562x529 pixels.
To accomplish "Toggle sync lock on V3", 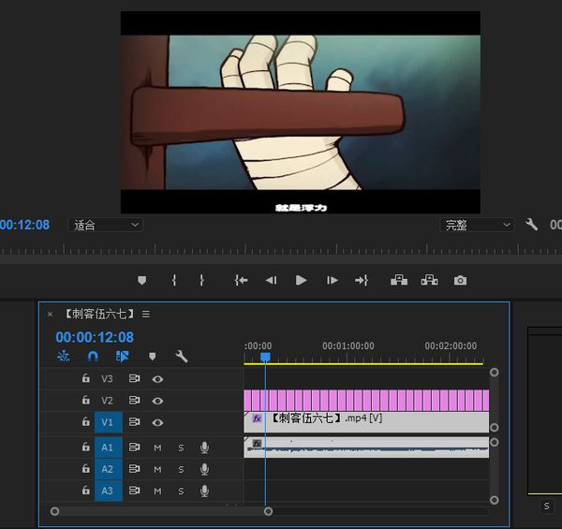I will (134, 378).
